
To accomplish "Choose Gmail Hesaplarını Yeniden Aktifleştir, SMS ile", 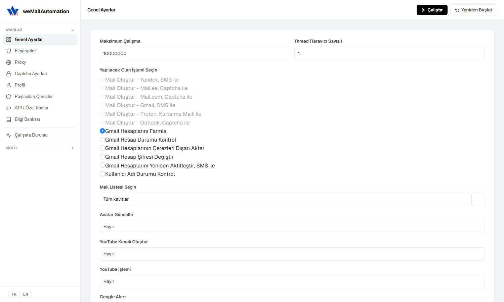I will 102,165.
